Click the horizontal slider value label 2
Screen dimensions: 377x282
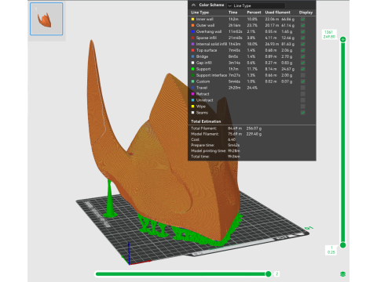point(276,274)
